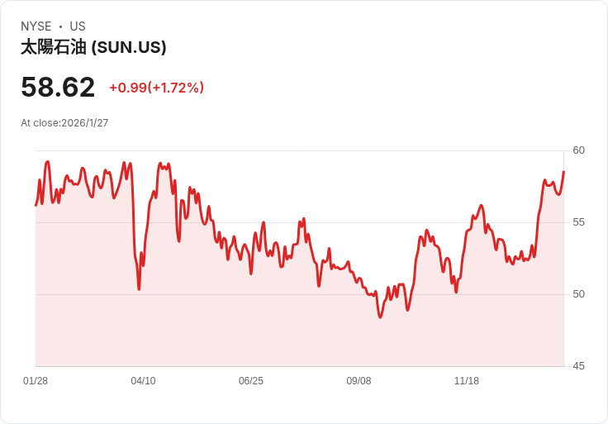Click the 55 y-axis price label

coord(578,222)
